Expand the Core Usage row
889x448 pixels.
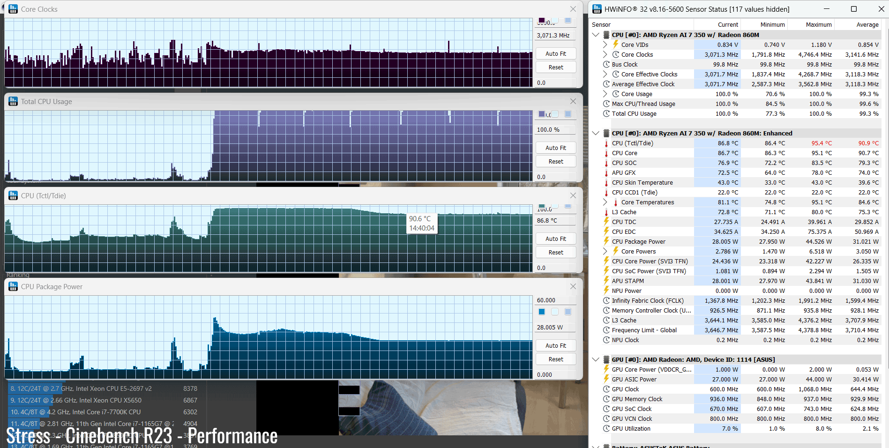point(605,94)
